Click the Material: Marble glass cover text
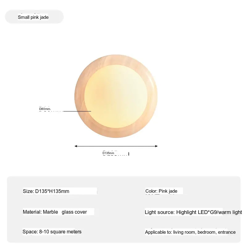Screen dimensions: 247x247 tap(55, 212)
